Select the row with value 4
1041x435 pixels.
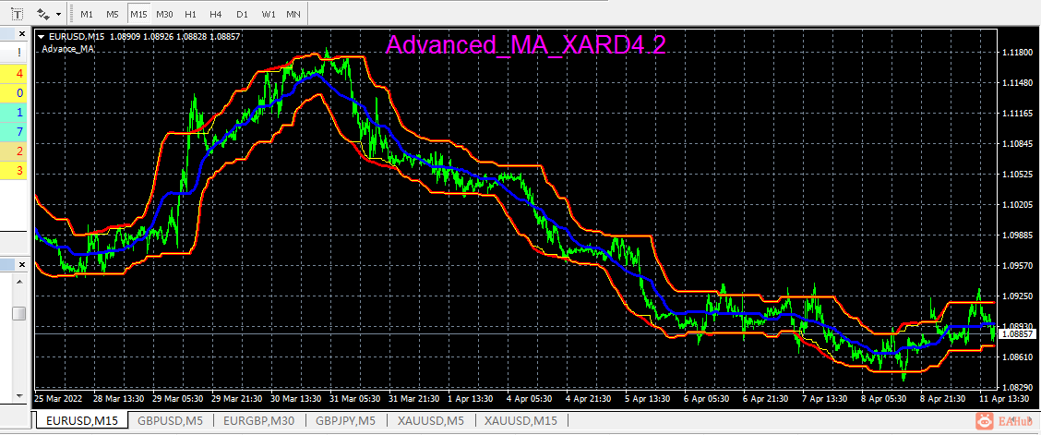click(x=13, y=74)
